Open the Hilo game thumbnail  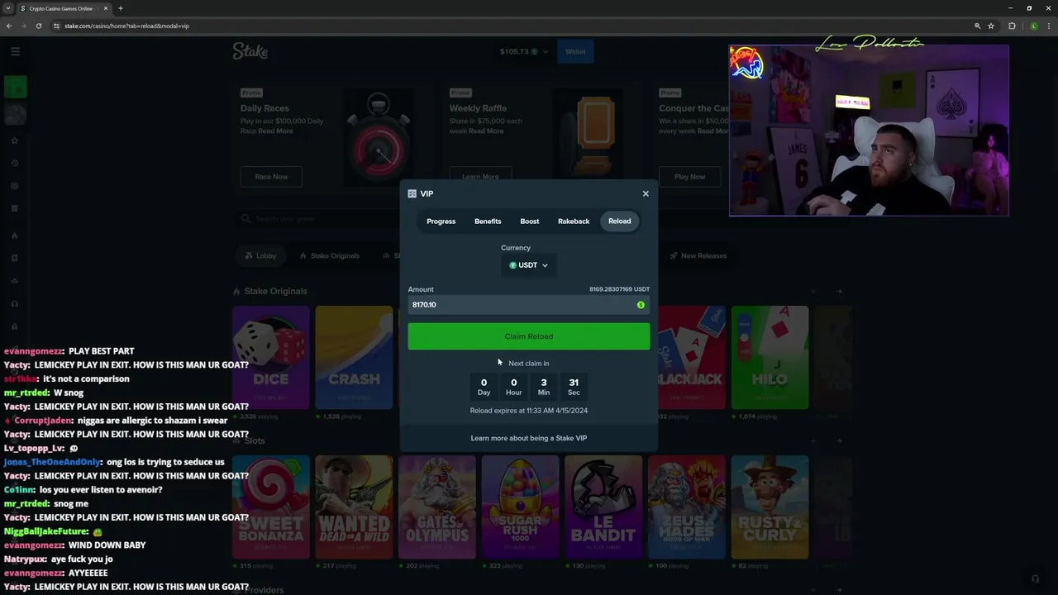click(x=770, y=358)
